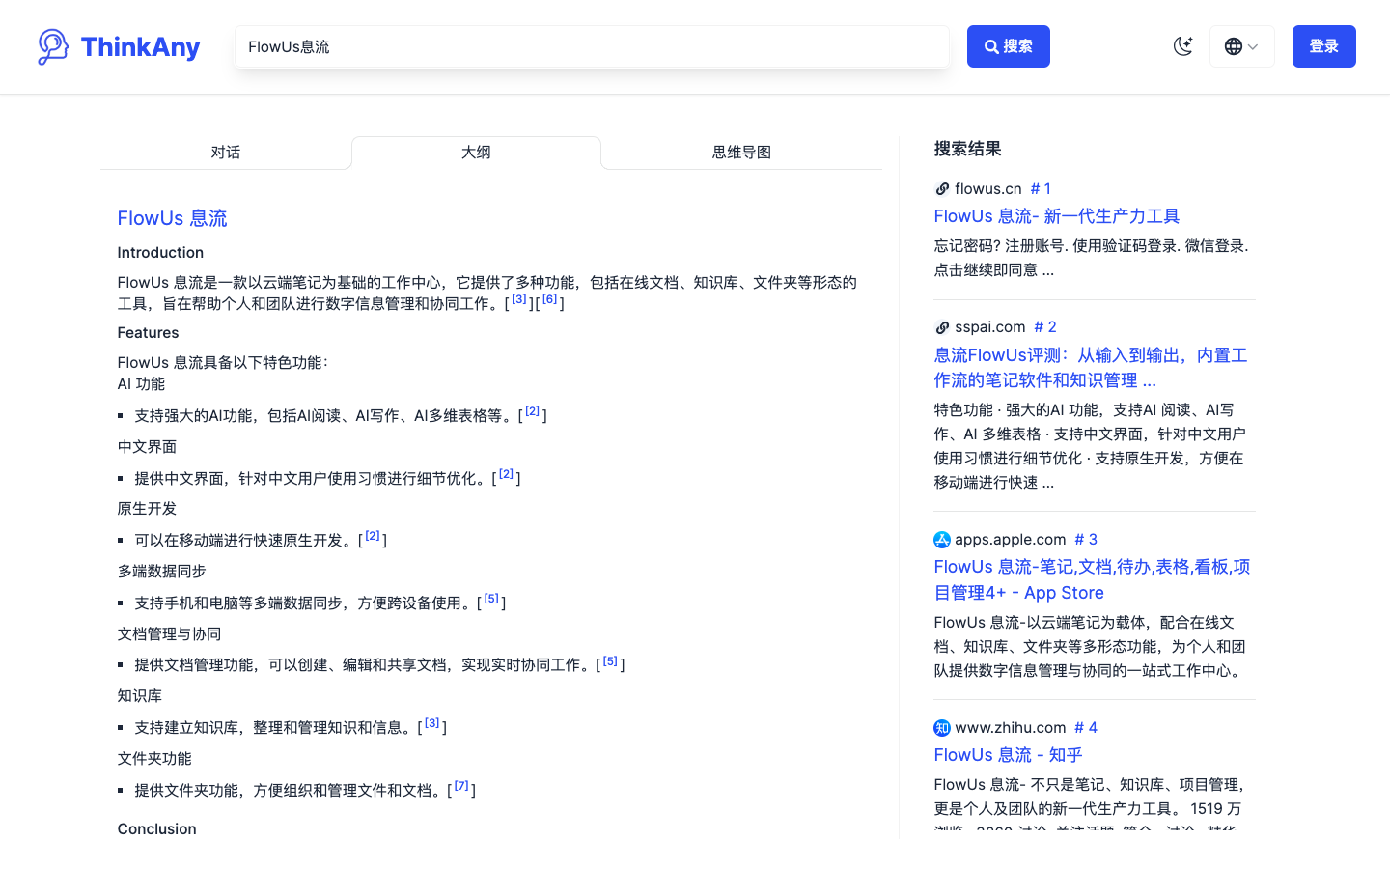
Task: Toggle dark mode via the crescent icon
Action: pos(1183,45)
